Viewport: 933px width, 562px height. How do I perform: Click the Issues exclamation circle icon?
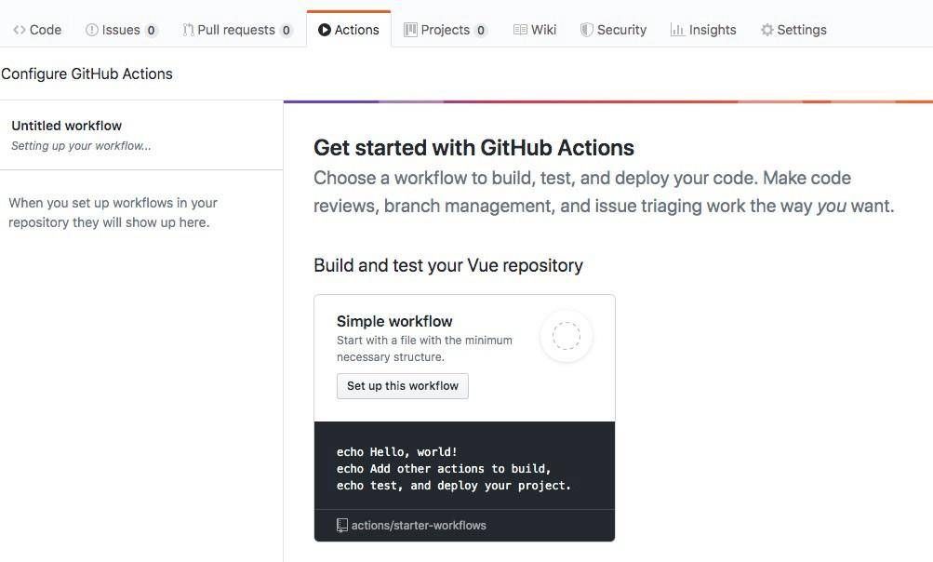92,30
